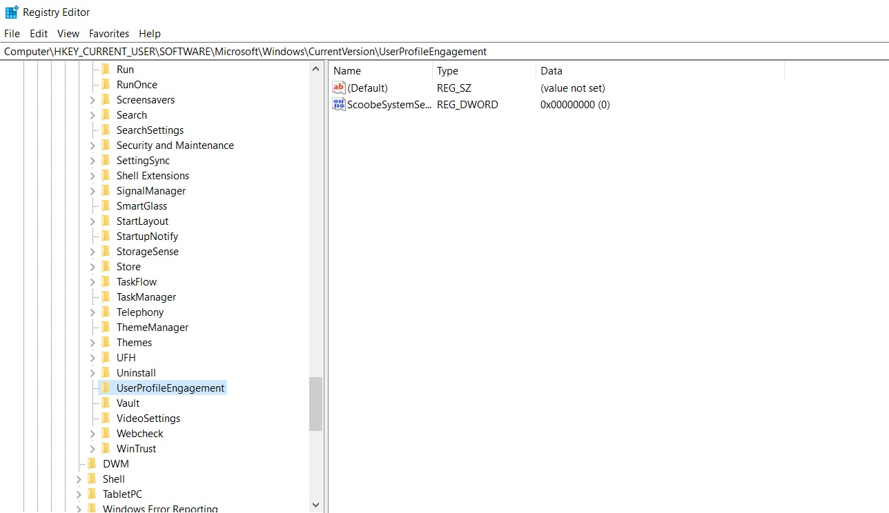Click the tree pane scrollbar thumb
This screenshot has height=513, width=889.
pos(316,404)
